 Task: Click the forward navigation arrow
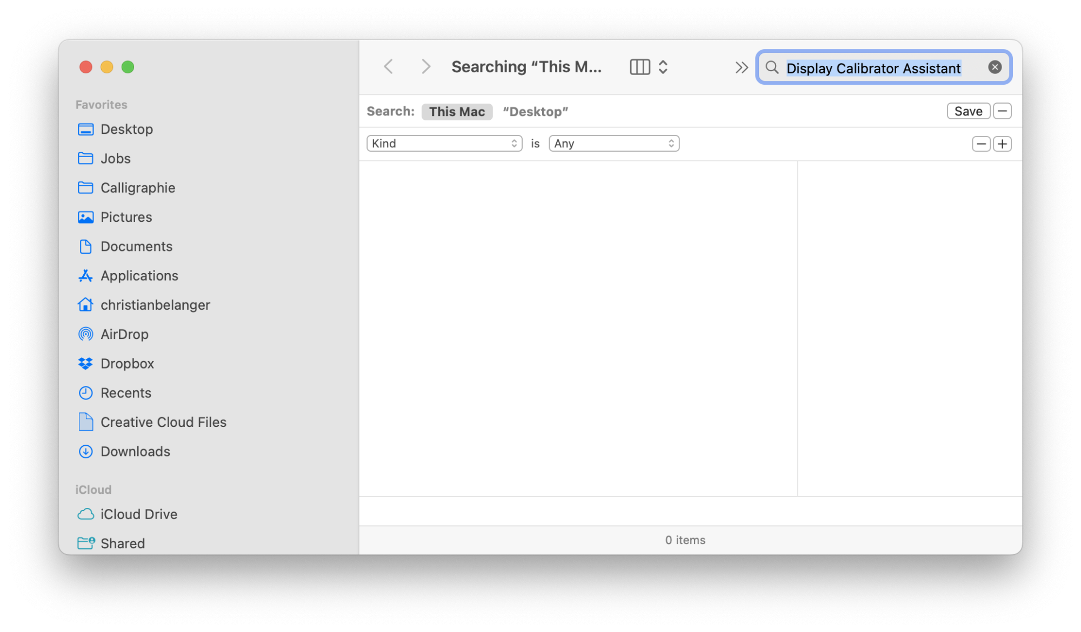[x=426, y=67]
